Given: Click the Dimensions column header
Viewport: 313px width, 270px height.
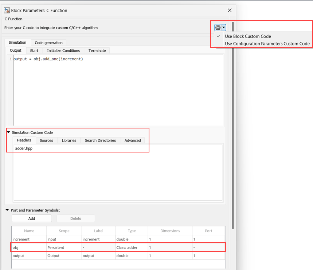Looking at the screenshot, I should tap(170, 231).
